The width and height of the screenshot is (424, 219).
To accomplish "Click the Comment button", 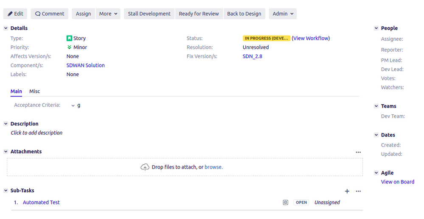I will pos(50,14).
